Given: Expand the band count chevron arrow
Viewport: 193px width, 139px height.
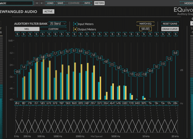Looking at the screenshot, I should (x=64, y=24).
